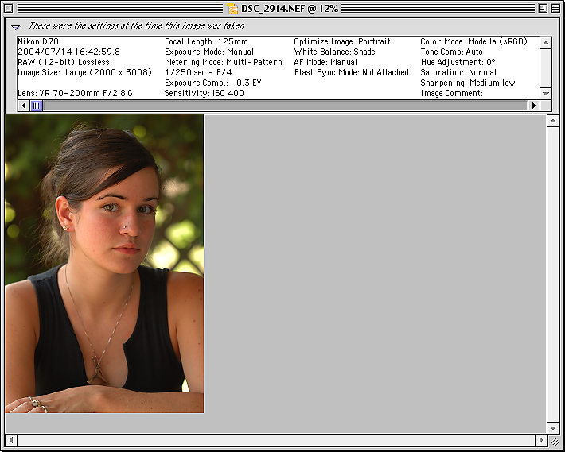Click the window zoom box in title bar
565x452 pixels.
point(543,8)
